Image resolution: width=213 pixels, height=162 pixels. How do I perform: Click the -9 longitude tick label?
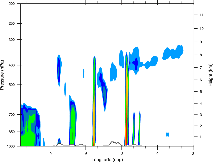click(x=50, y=154)
